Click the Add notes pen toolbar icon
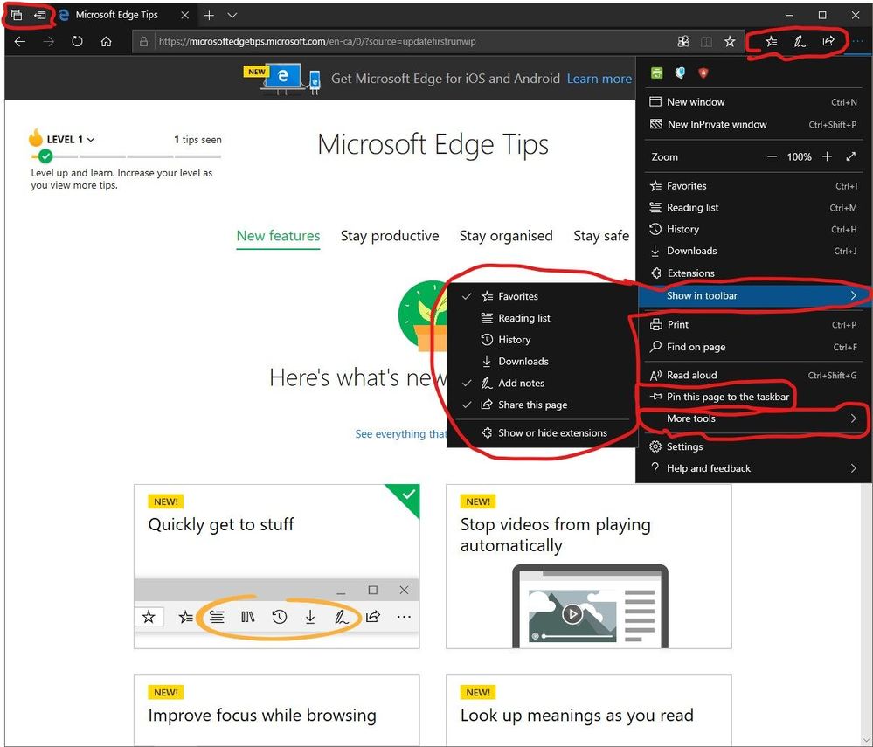Image resolution: width=873 pixels, height=747 pixels. coord(800,41)
